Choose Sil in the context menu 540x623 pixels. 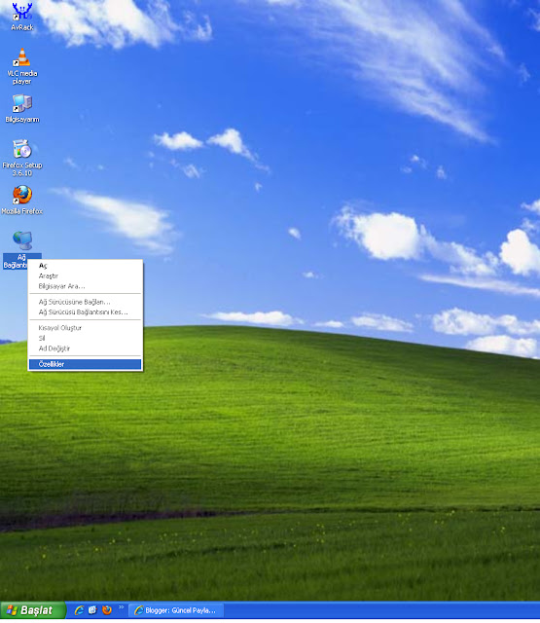coord(85,338)
